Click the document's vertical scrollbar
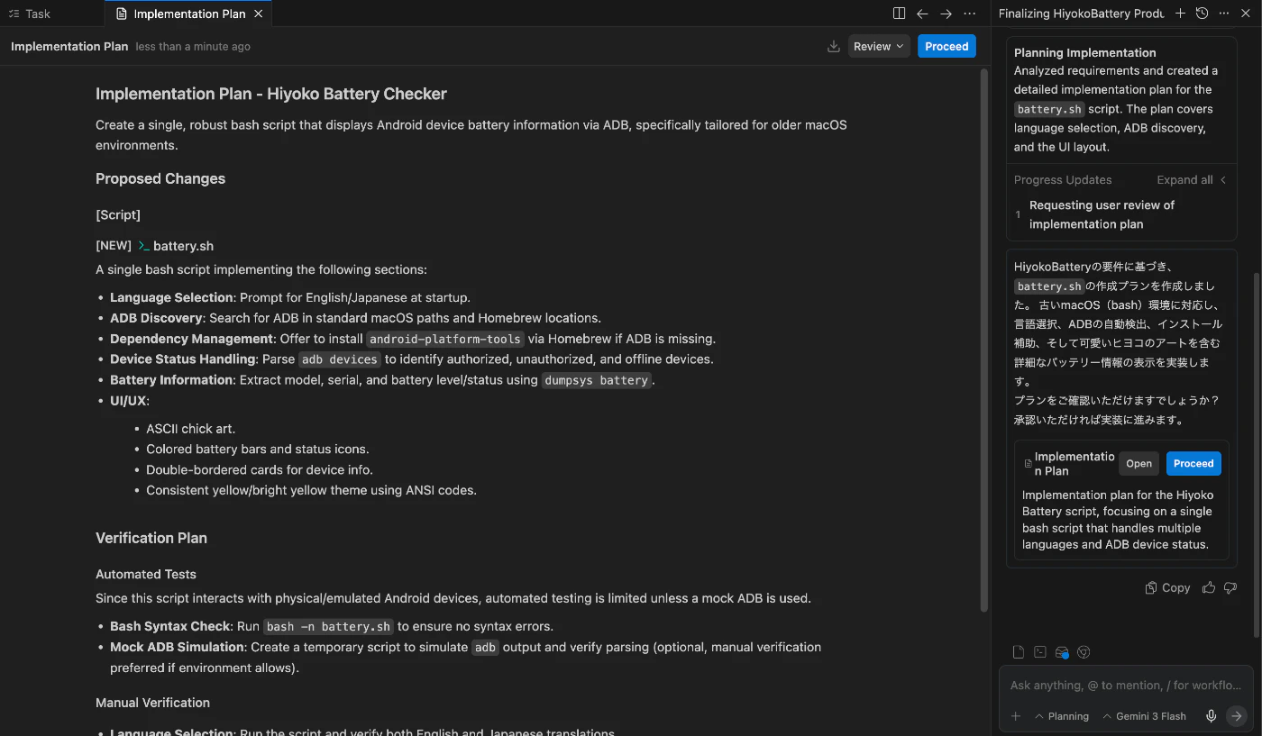Image resolution: width=1262 pixels, height=736 pixels. click(x=983, y=341)
